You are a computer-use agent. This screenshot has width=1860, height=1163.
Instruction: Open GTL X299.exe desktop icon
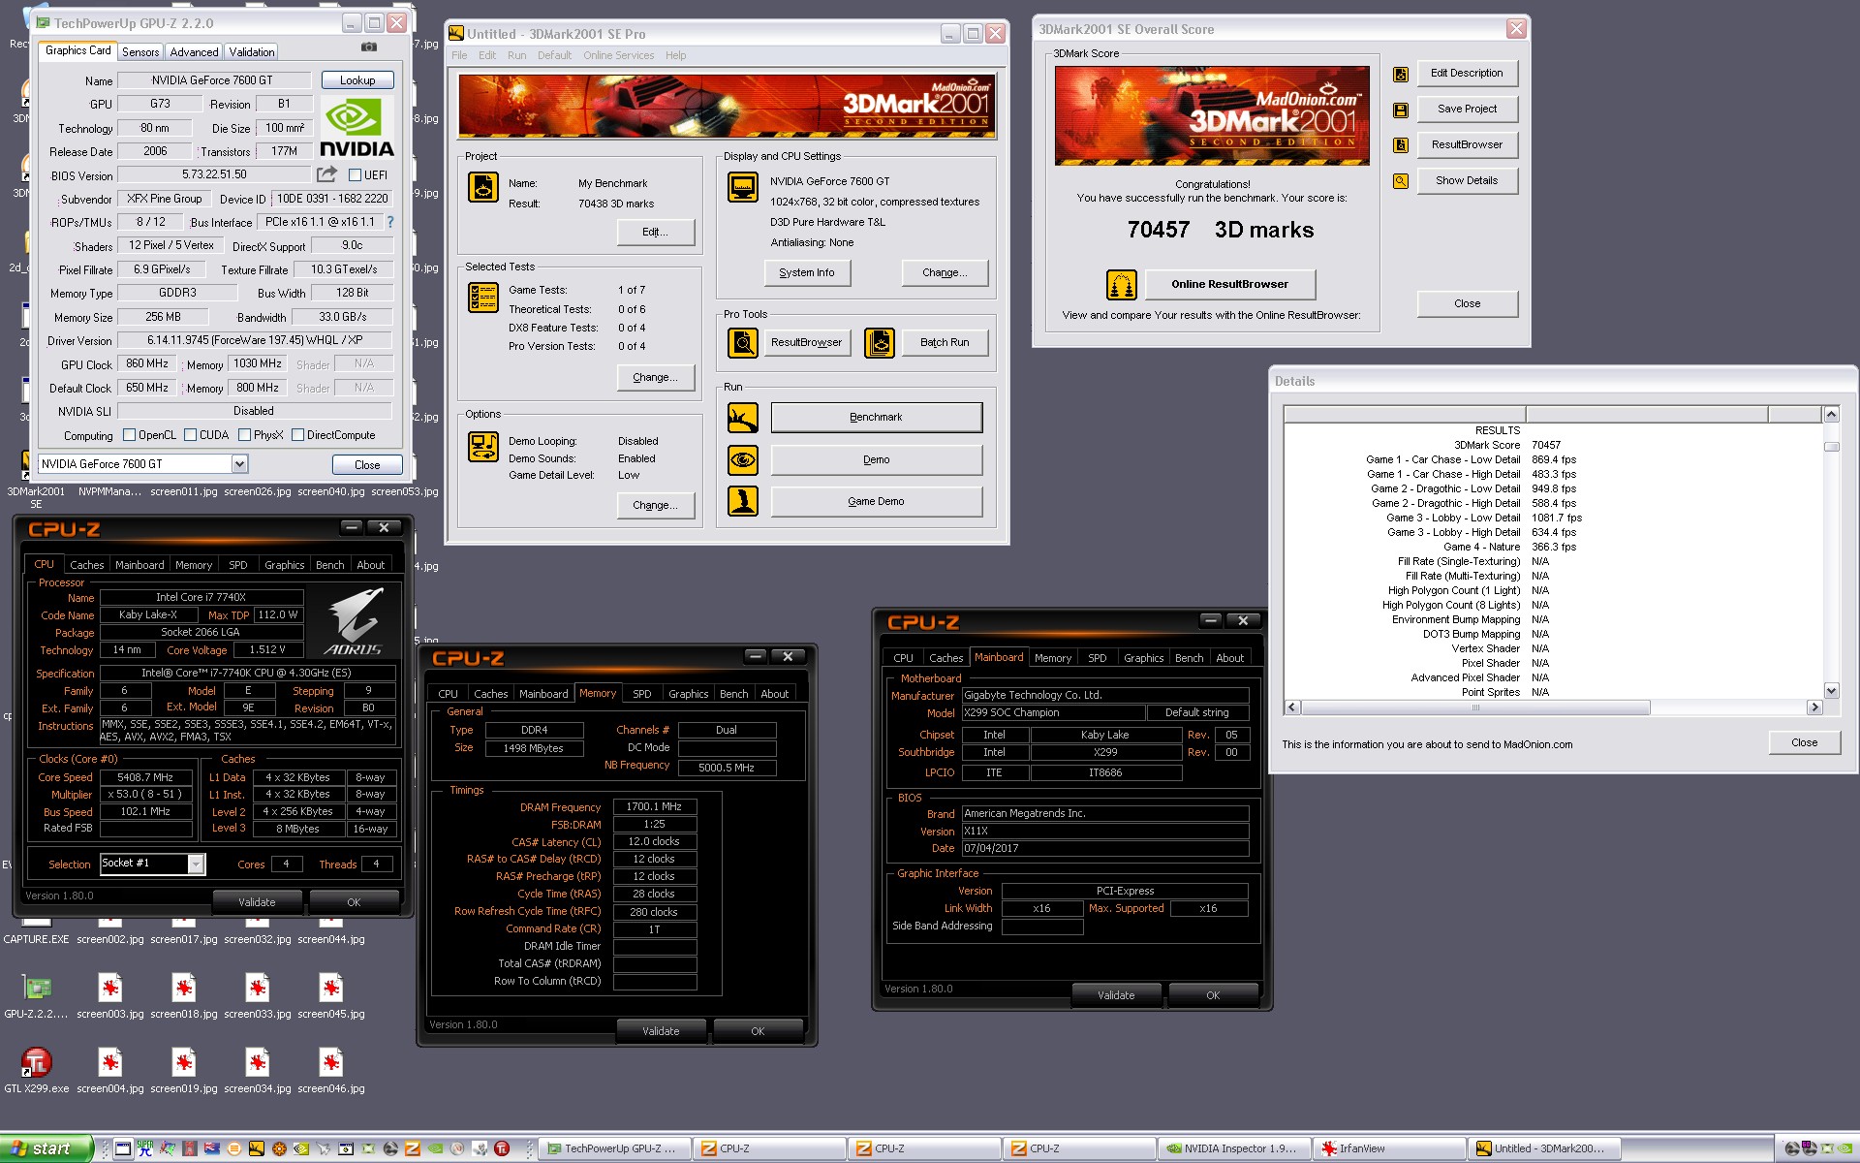click(x=37, y=1062)
